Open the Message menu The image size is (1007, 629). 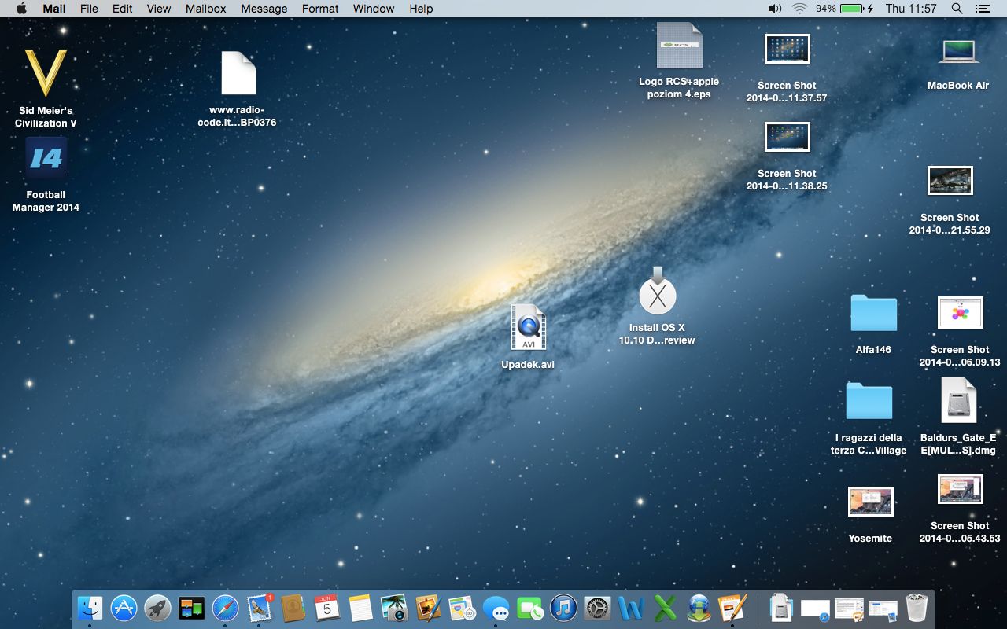[264, 9]
